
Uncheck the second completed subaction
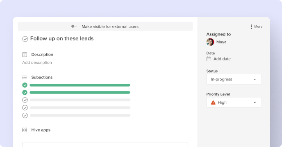click(x=25, y=92)
